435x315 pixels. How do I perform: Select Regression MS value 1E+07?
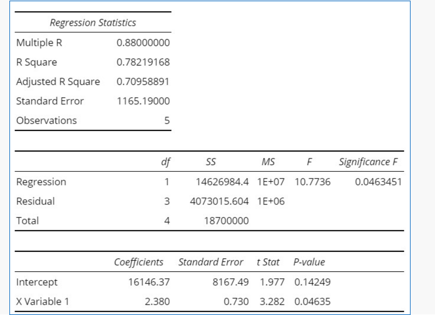(x=271, y=182)
